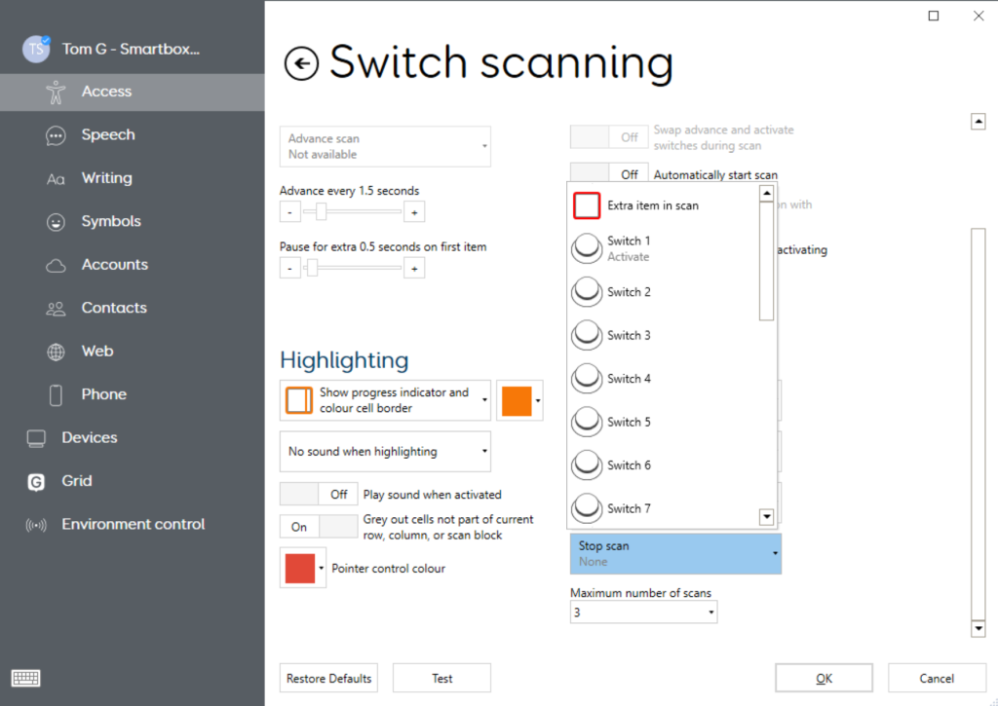
Task: Choose the Switch 2 button icon
Action: 586,292
